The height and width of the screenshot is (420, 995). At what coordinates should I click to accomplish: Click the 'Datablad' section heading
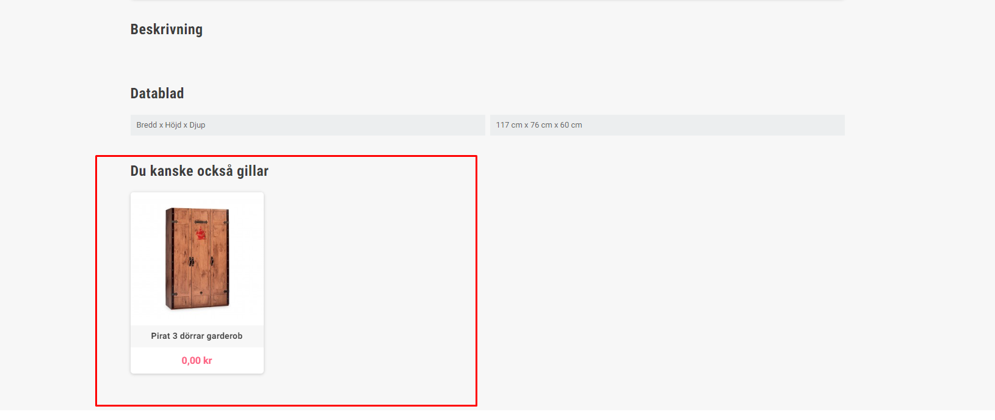tap(157, 93)
